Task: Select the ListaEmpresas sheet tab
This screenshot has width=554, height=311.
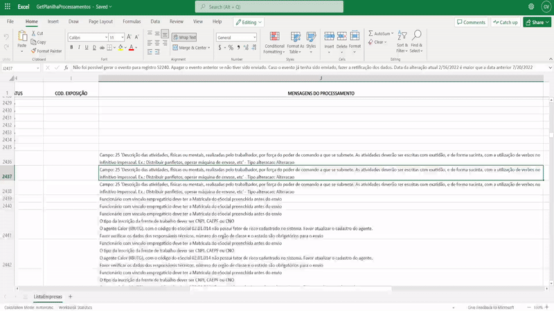Action: (48, 297)
